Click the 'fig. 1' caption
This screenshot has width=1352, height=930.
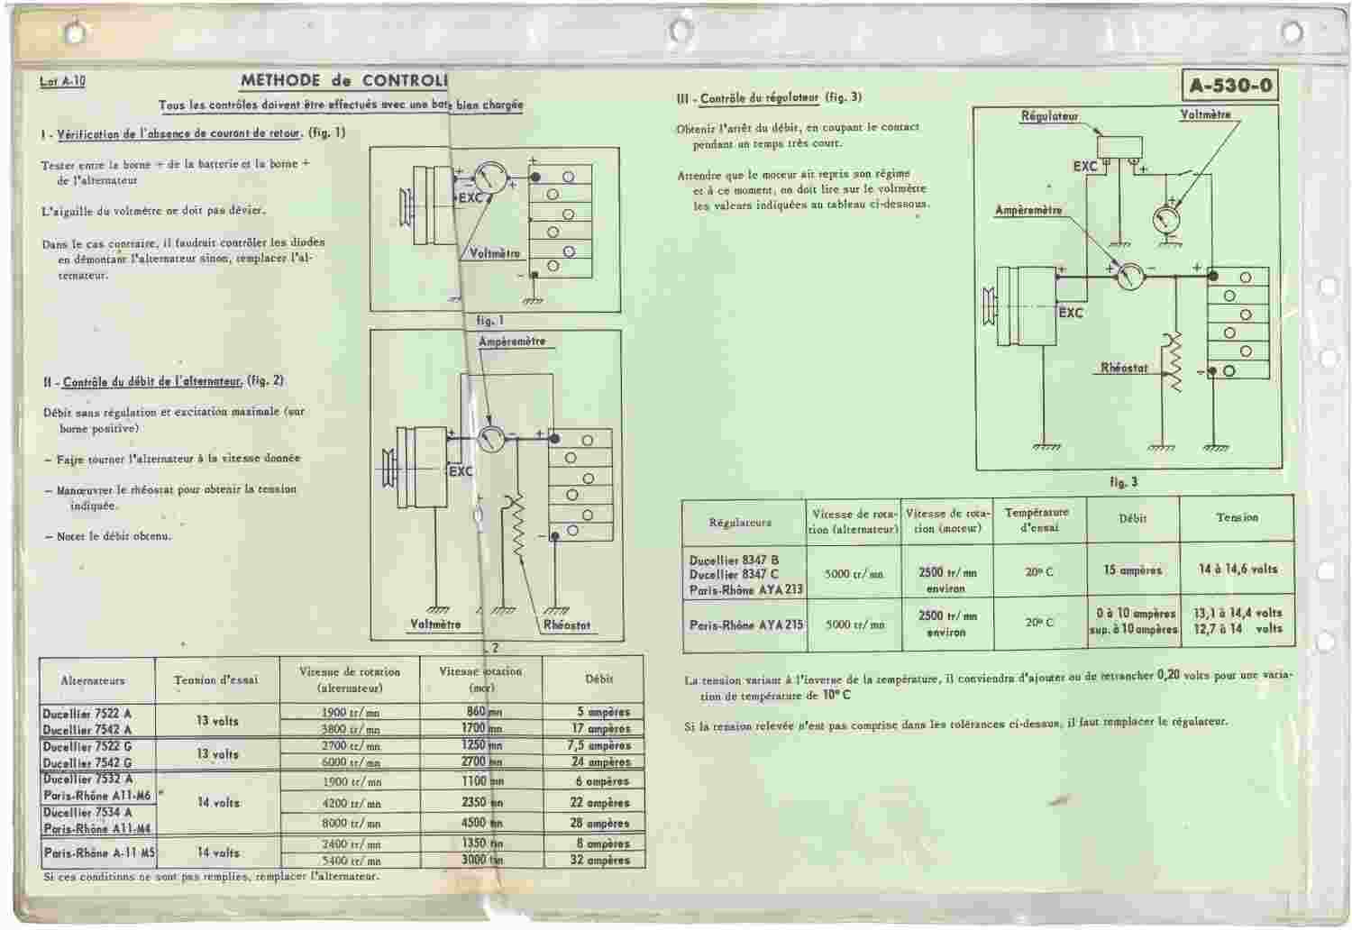489,320
